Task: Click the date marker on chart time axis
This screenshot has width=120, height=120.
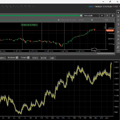Action: (94, 49)
